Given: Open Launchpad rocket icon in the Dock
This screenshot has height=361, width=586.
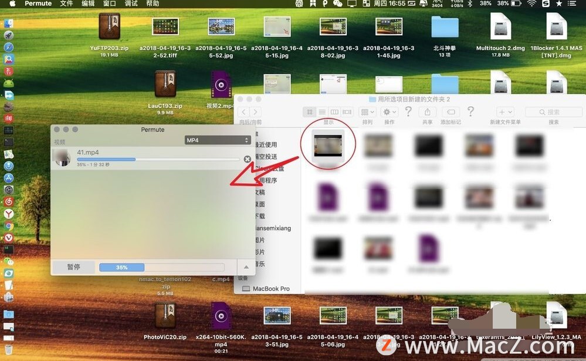Looking at the screenshot, I should pyautogui.click(x=9, y=36).
